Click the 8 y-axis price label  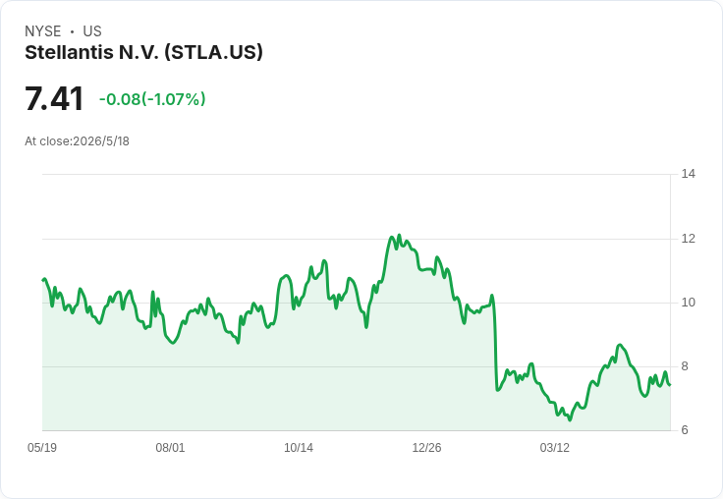(685, 366)
